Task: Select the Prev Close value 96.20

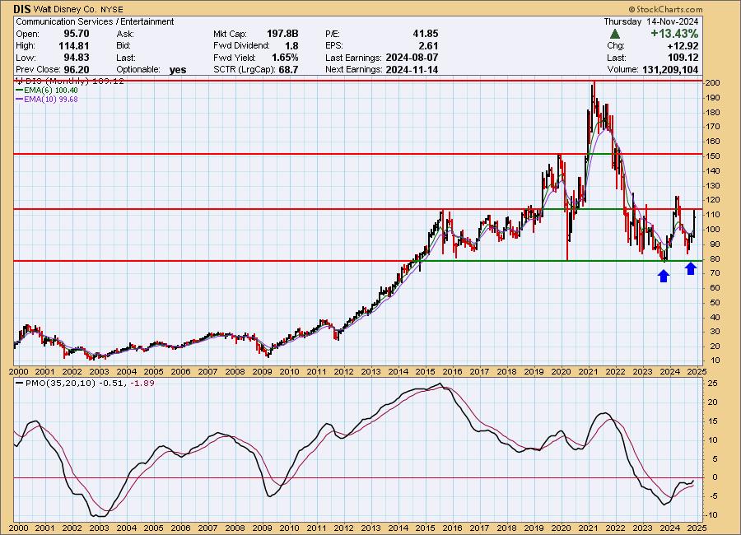Action: click(x=77, y=69)
